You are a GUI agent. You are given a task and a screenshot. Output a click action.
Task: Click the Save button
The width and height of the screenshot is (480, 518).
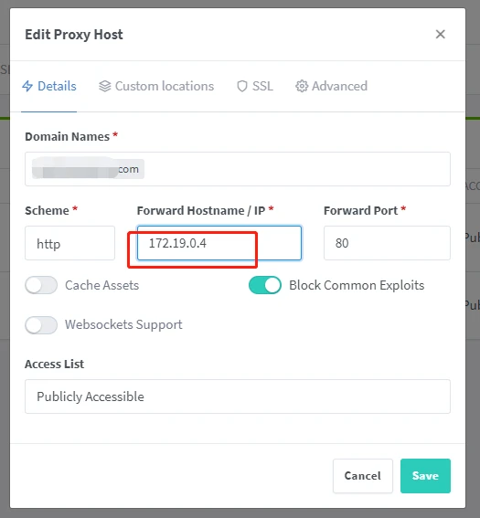pyautogui.click(x=425, y=476)
